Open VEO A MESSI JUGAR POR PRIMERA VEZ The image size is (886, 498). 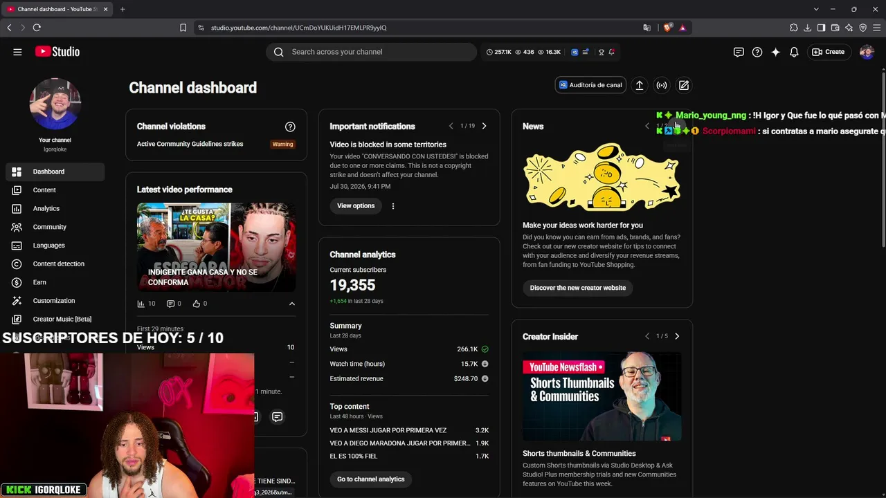click(x=388, y=430)
